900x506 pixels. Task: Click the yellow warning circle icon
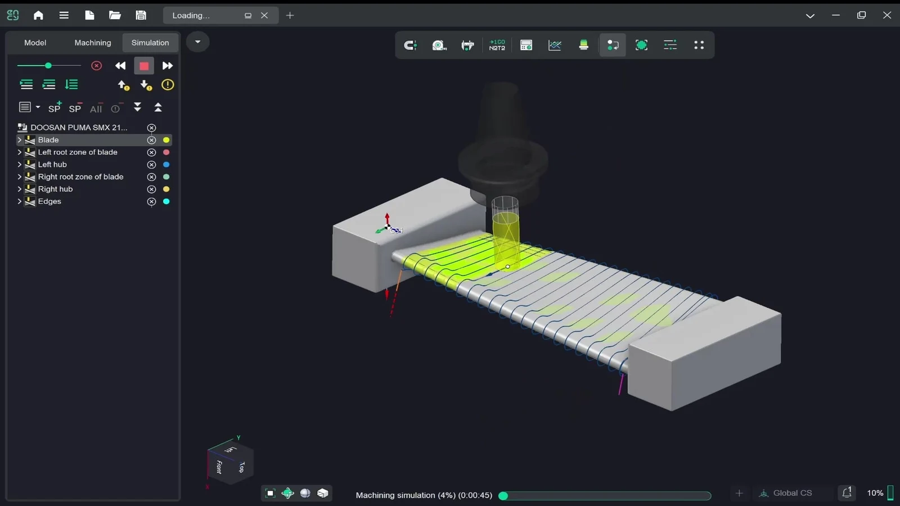point(168,85)
